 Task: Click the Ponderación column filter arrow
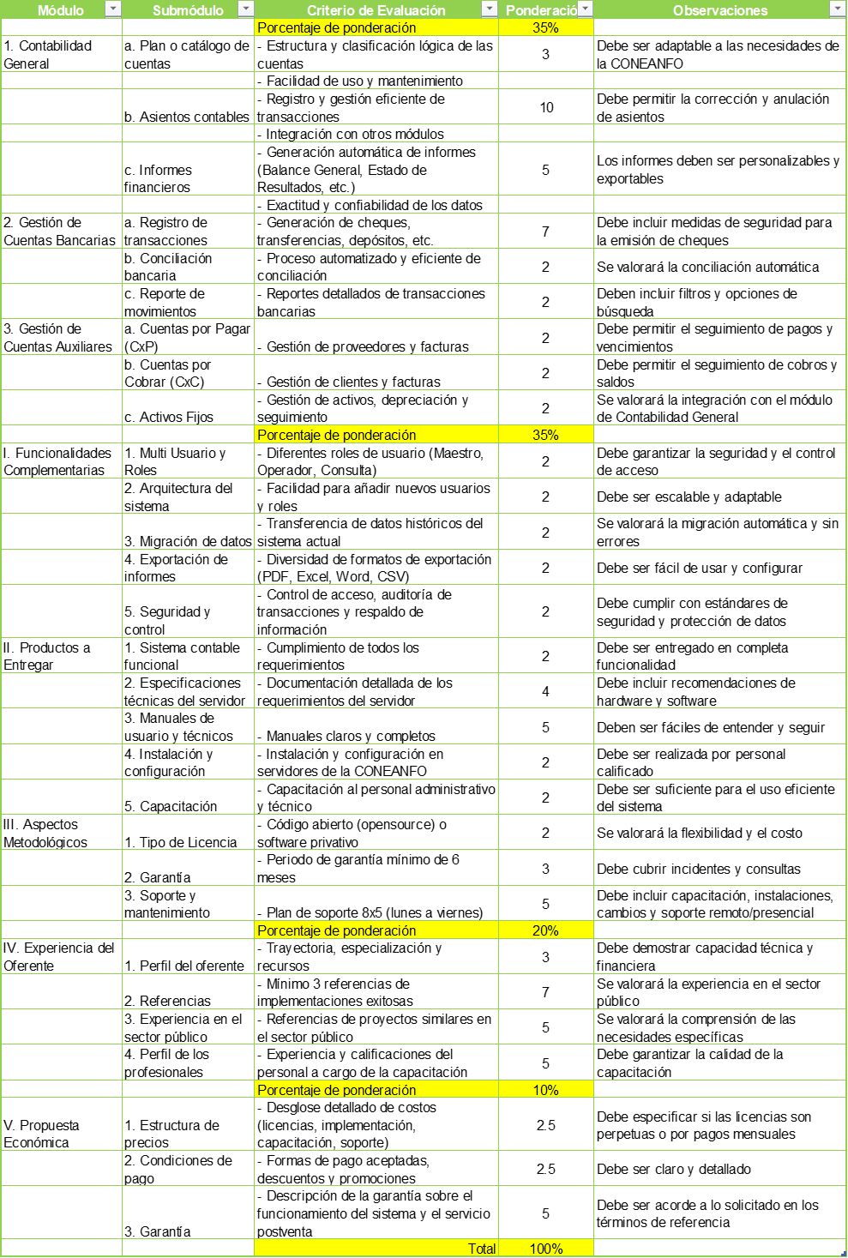click(585, 9)
